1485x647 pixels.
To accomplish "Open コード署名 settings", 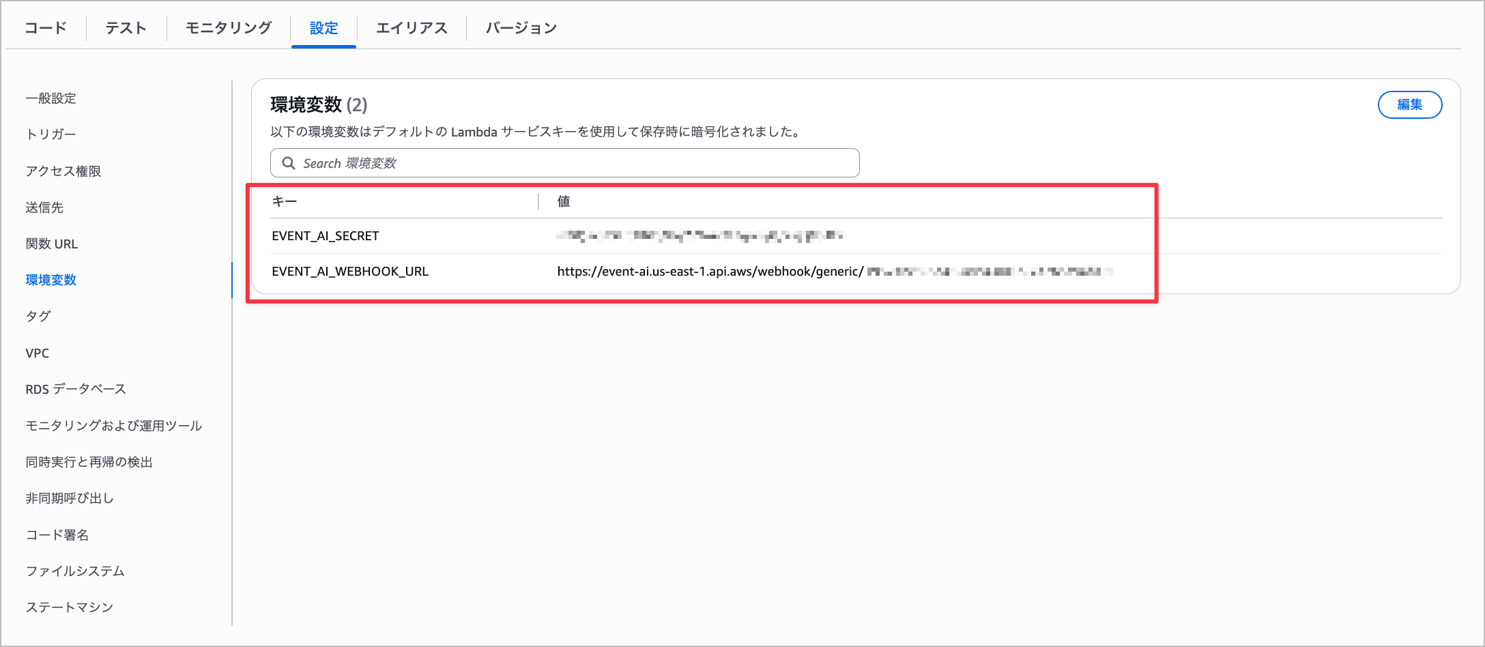I will click(x=57, y=535).
